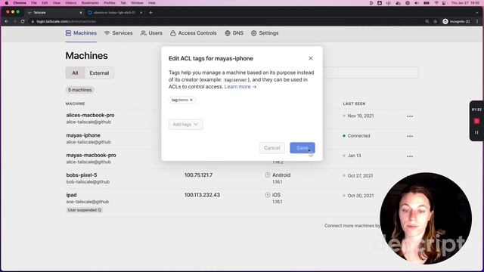
Task: Open options menu for mayas-macbook-pro
Action: click(x=410, y=156)
